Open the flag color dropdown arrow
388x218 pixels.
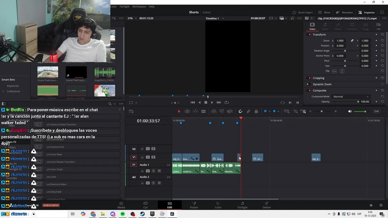click(x=269, y=111)
